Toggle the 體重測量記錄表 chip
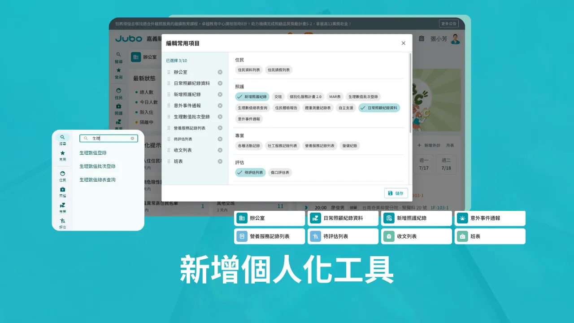 [317, 108]
